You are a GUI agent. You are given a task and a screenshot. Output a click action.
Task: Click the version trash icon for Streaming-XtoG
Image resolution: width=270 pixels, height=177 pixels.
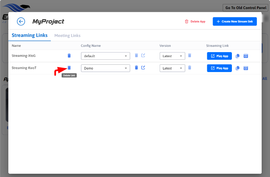pos(189,55)
